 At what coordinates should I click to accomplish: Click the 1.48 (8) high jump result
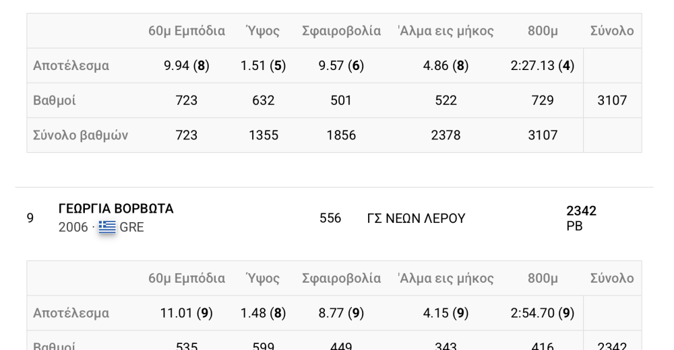pyautogui.click(x=263, y=313)
